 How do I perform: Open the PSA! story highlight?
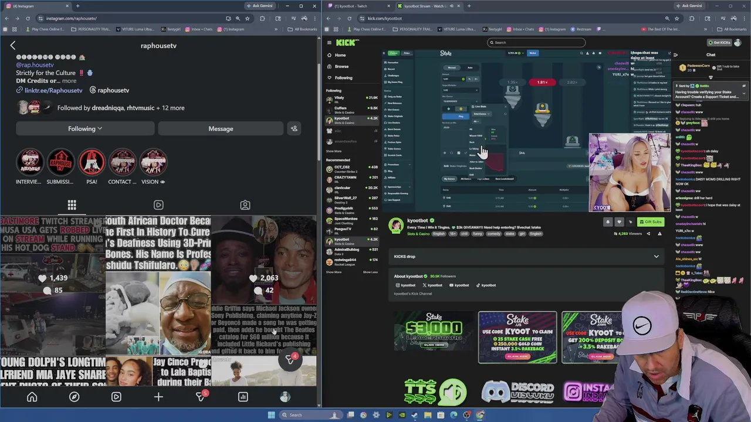[92, 167]
